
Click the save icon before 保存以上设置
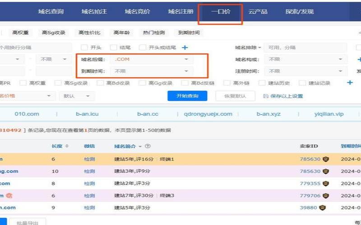pyautogui.click(x=266, y=96)
